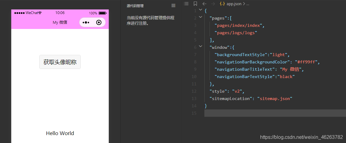The width and height of the screenshot is (346, 143).
Task: Click the "style" key on line 12
Action: pyautogui.click(x=218, y=91)
